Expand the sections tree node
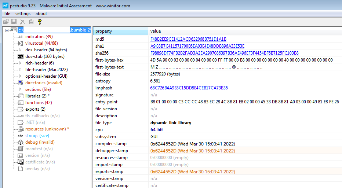Image resolution: width=342 pixels, height=188 pixels. [x=21, y=89]
